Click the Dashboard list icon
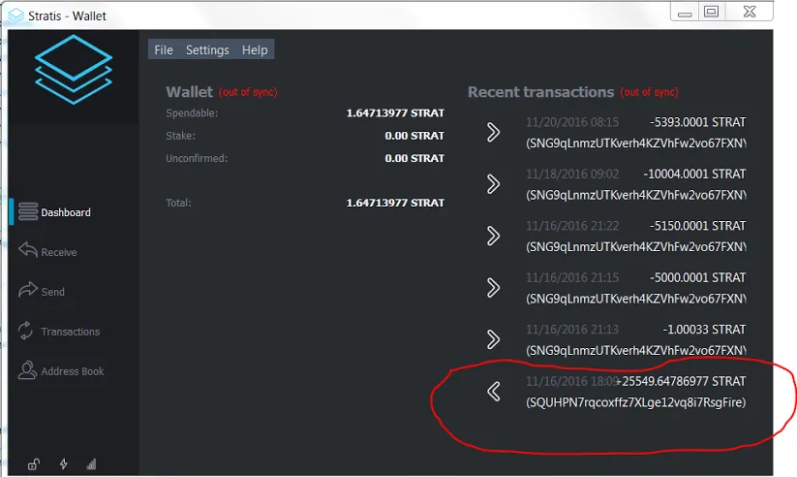 [28, 211]
